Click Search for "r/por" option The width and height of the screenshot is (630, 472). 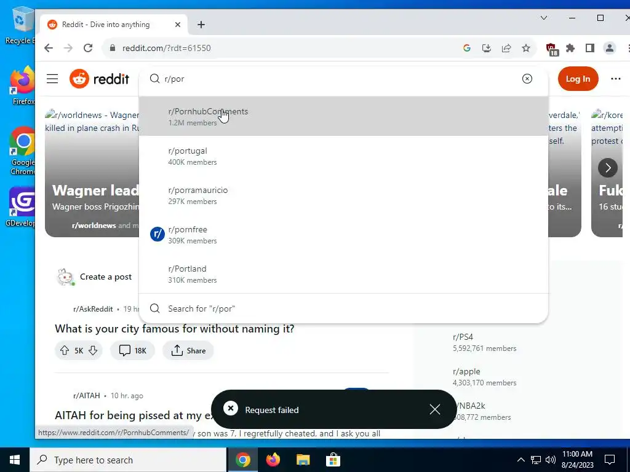[343, 309]
